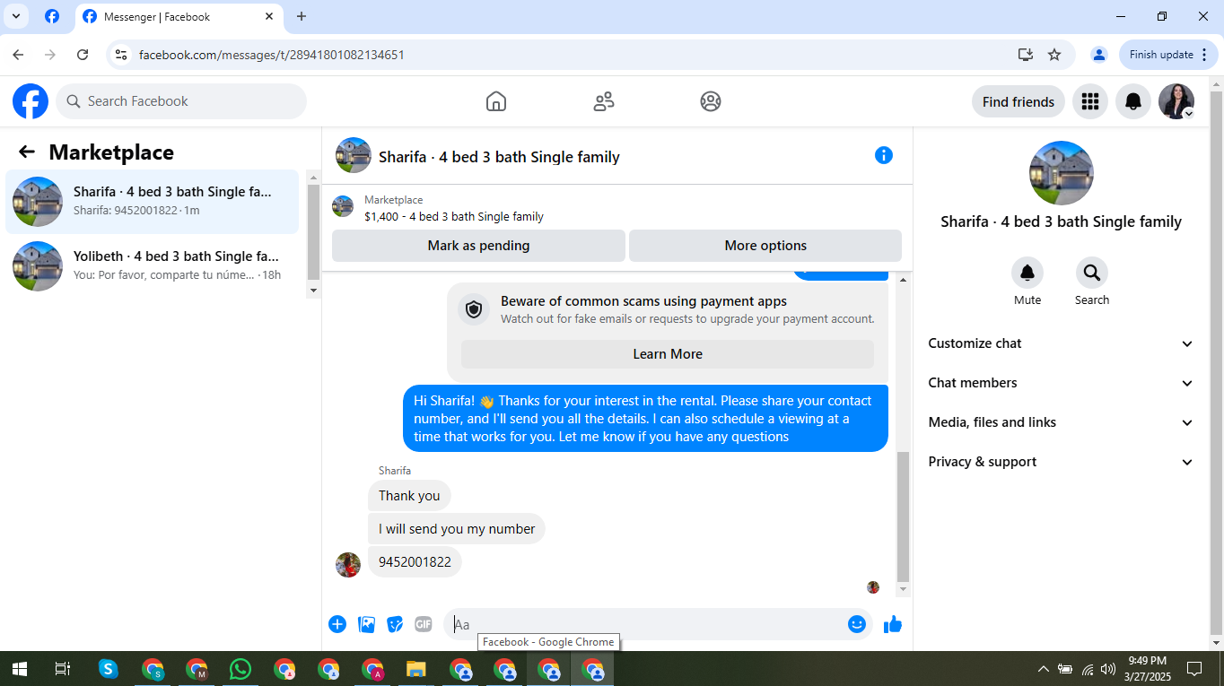1224x686 pixels.
Task: Click Mark as pending
Action: coord(478,246)
